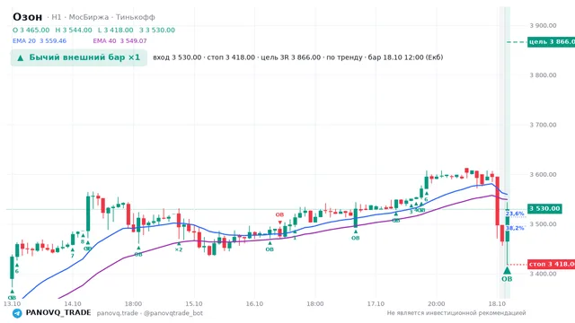
Task: Click the 3 700.00 price axis label
Action: [543, 125]
